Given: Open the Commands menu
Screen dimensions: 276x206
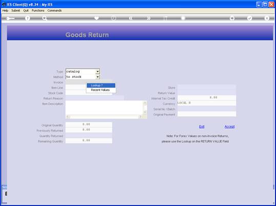Looking at the screenshot, I should point(54,11).
